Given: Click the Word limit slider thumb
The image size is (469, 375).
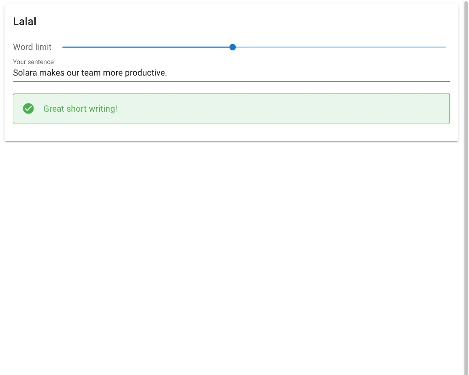Looking at the screenshot, I should coord(233,47).
